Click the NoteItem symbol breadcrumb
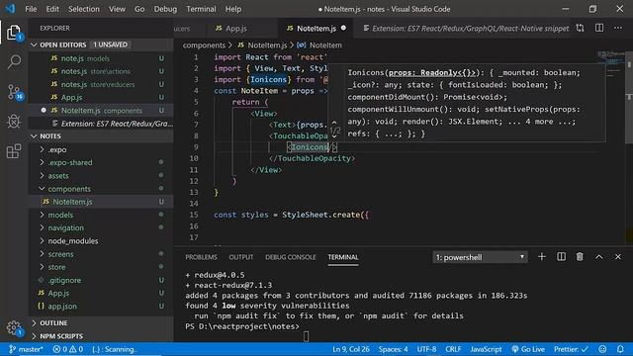The height and width of the screenshot is (356, 633). click(x=320, y=45)
